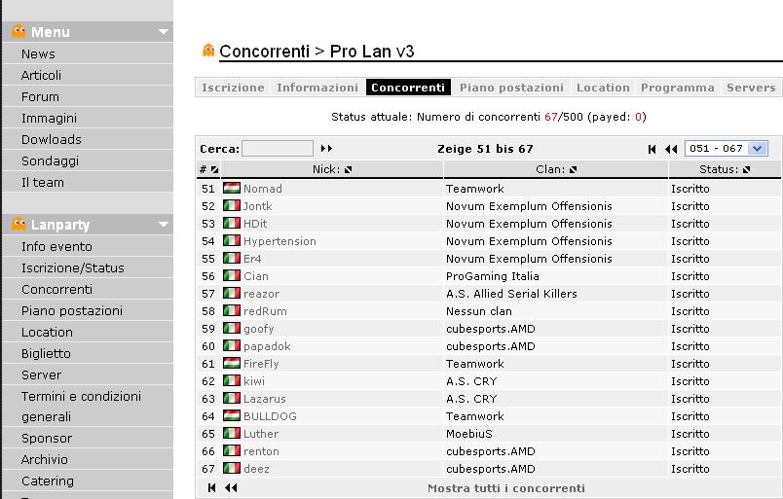Collapse the Menu sidebar section
Image resolution: width=783 pixels, height=499 pixels.
click(164, 32)
